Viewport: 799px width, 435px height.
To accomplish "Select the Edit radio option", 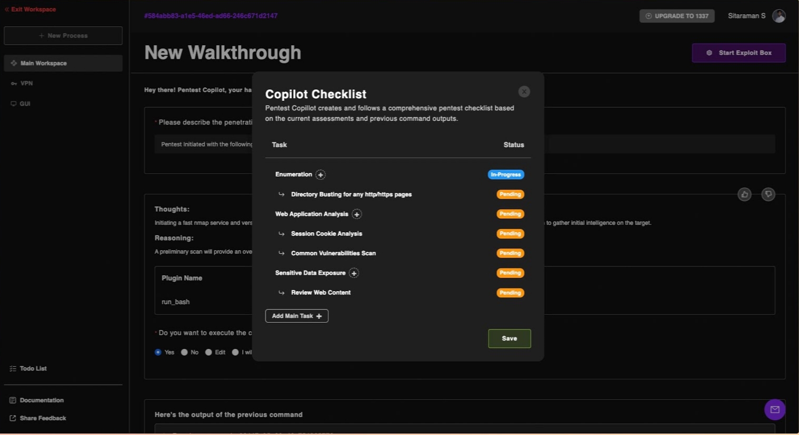I will [x=208, y=352].
